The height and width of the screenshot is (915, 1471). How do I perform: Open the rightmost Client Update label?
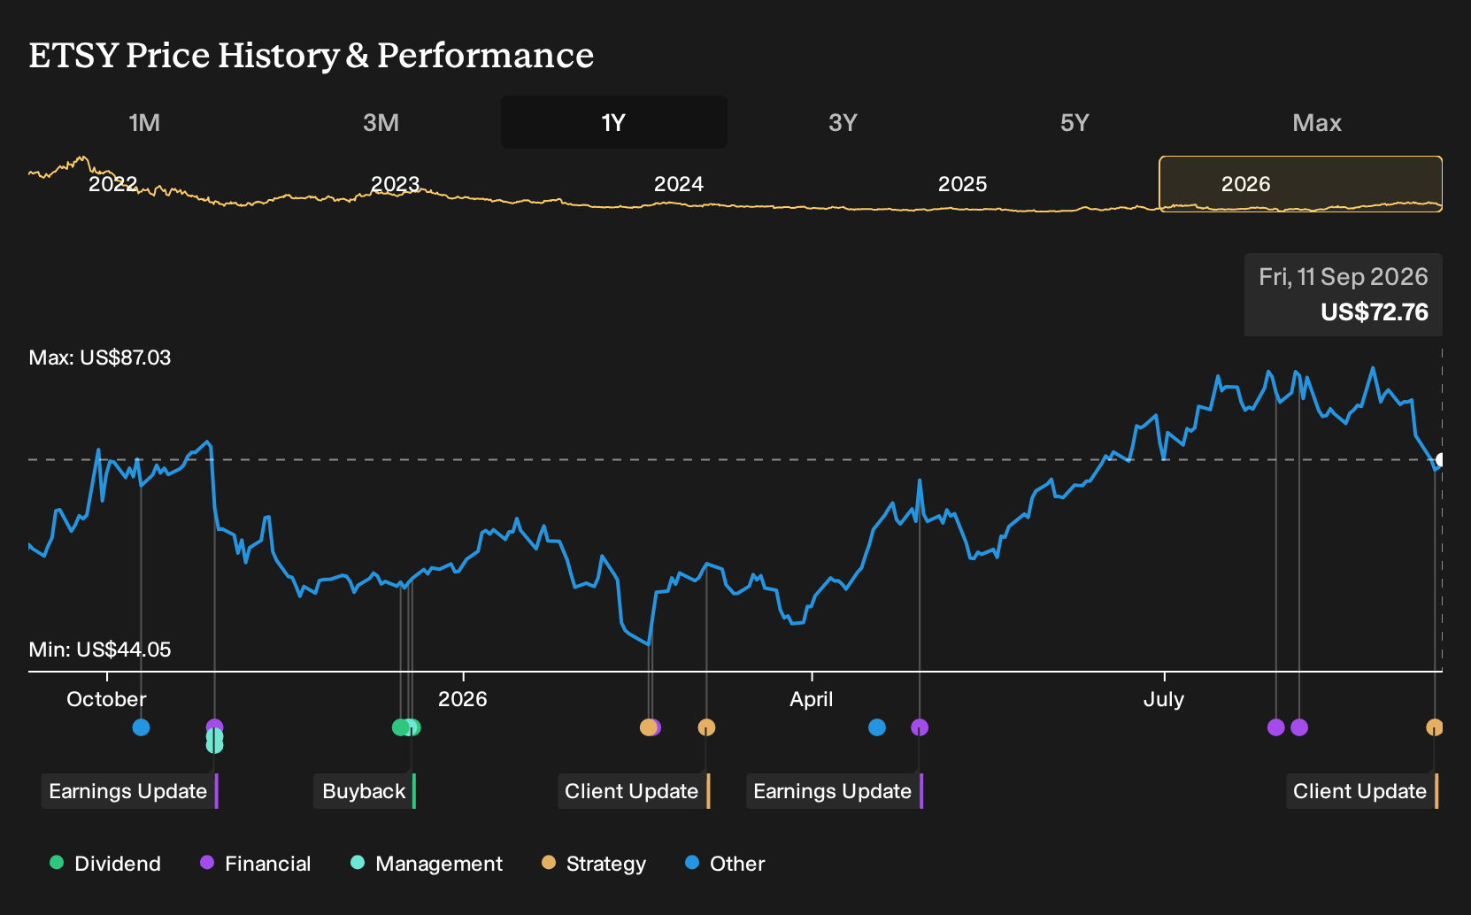(x=1362, y=791)
